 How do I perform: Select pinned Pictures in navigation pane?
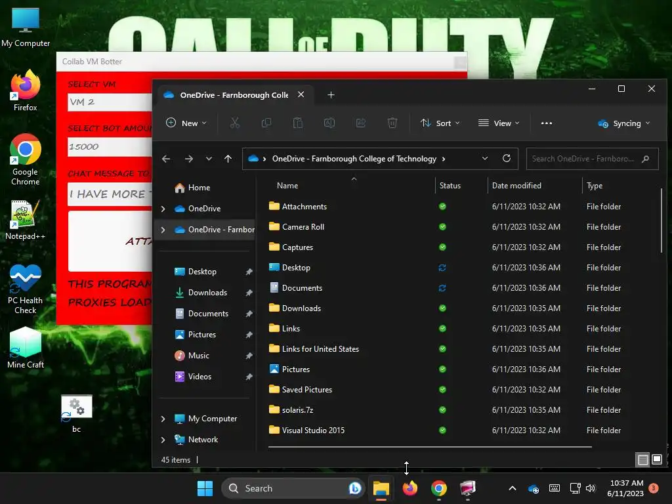[196, 335]
